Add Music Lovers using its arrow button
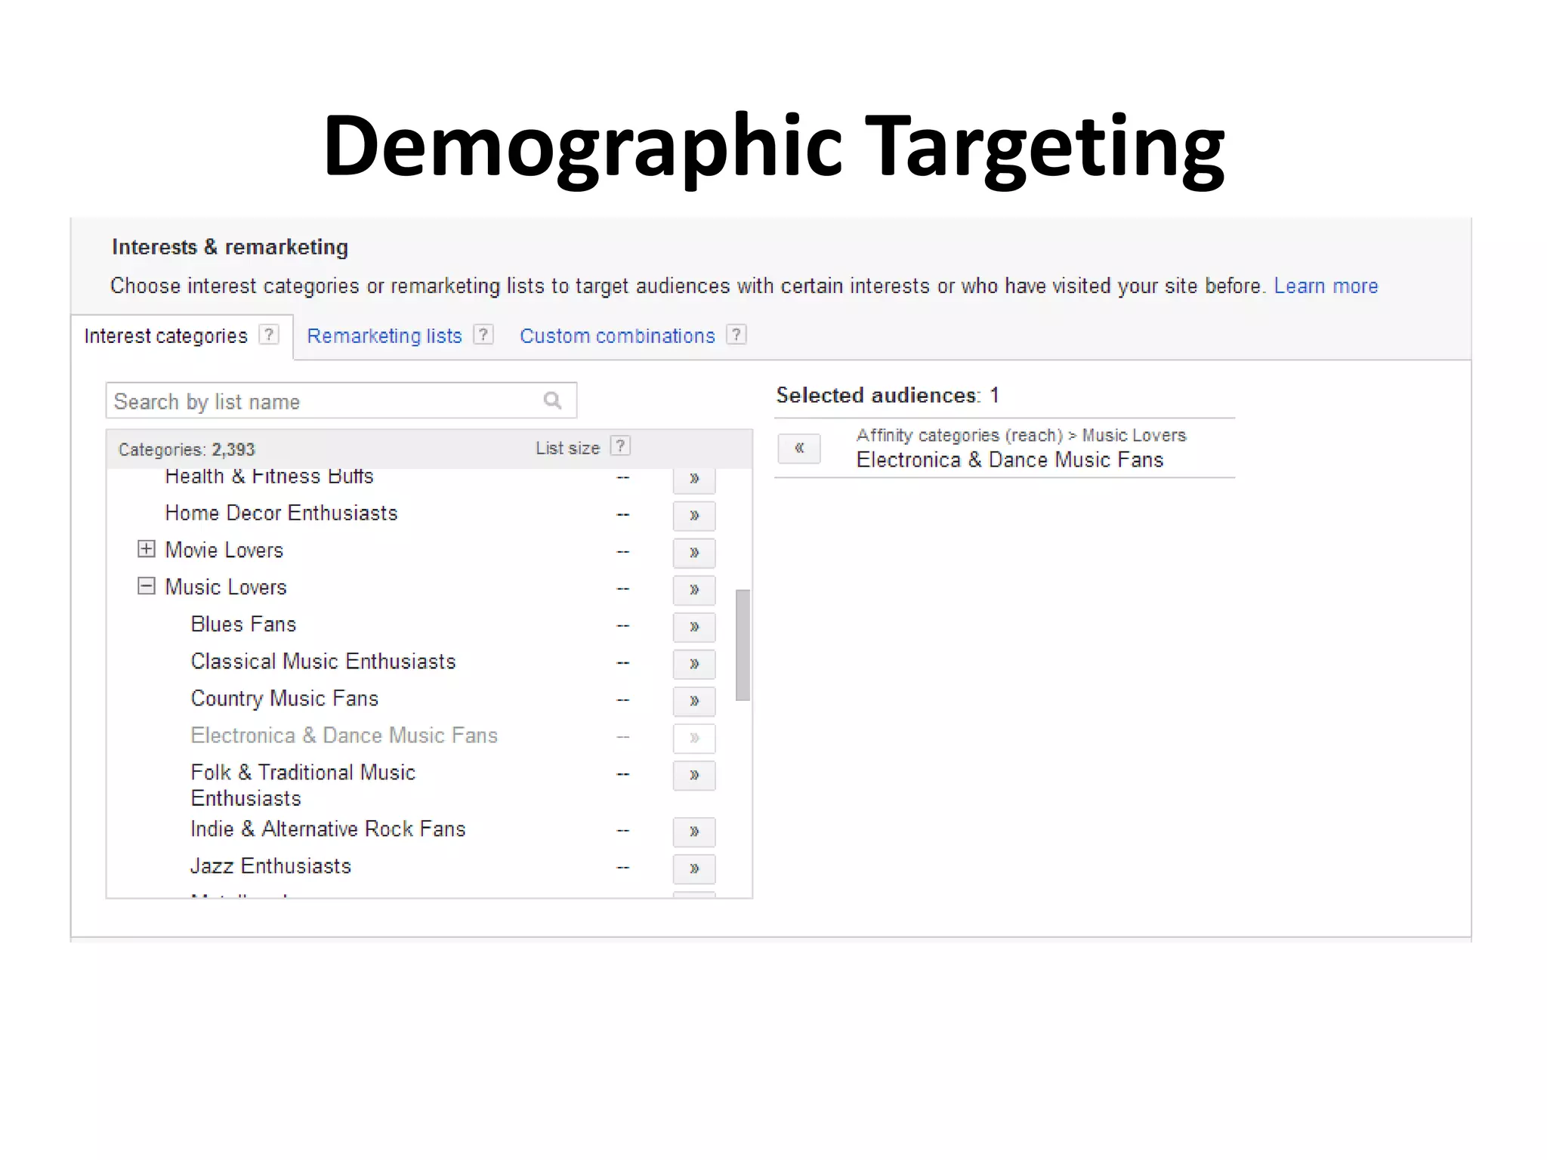The image size is (1547, 1160). [x=693, y=590]
